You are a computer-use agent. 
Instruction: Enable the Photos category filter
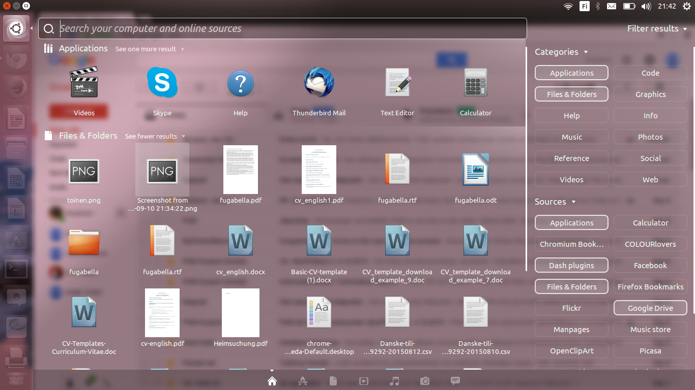(650, 137)
